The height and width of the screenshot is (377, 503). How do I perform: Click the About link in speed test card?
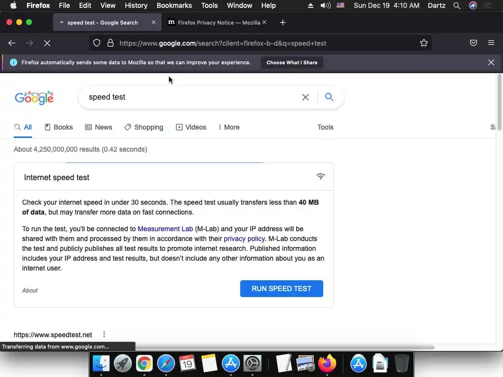[30, 291]
